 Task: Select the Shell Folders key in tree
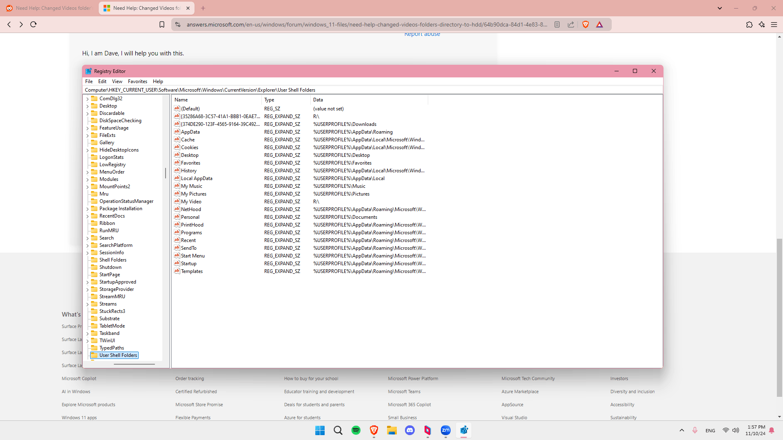pyautogui.click(x=113, y=260)
